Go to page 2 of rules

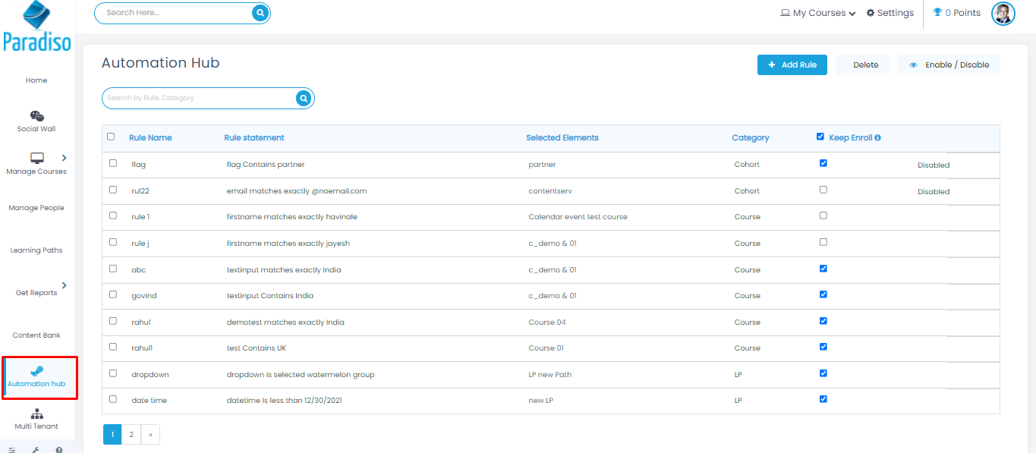coord(131,435)
